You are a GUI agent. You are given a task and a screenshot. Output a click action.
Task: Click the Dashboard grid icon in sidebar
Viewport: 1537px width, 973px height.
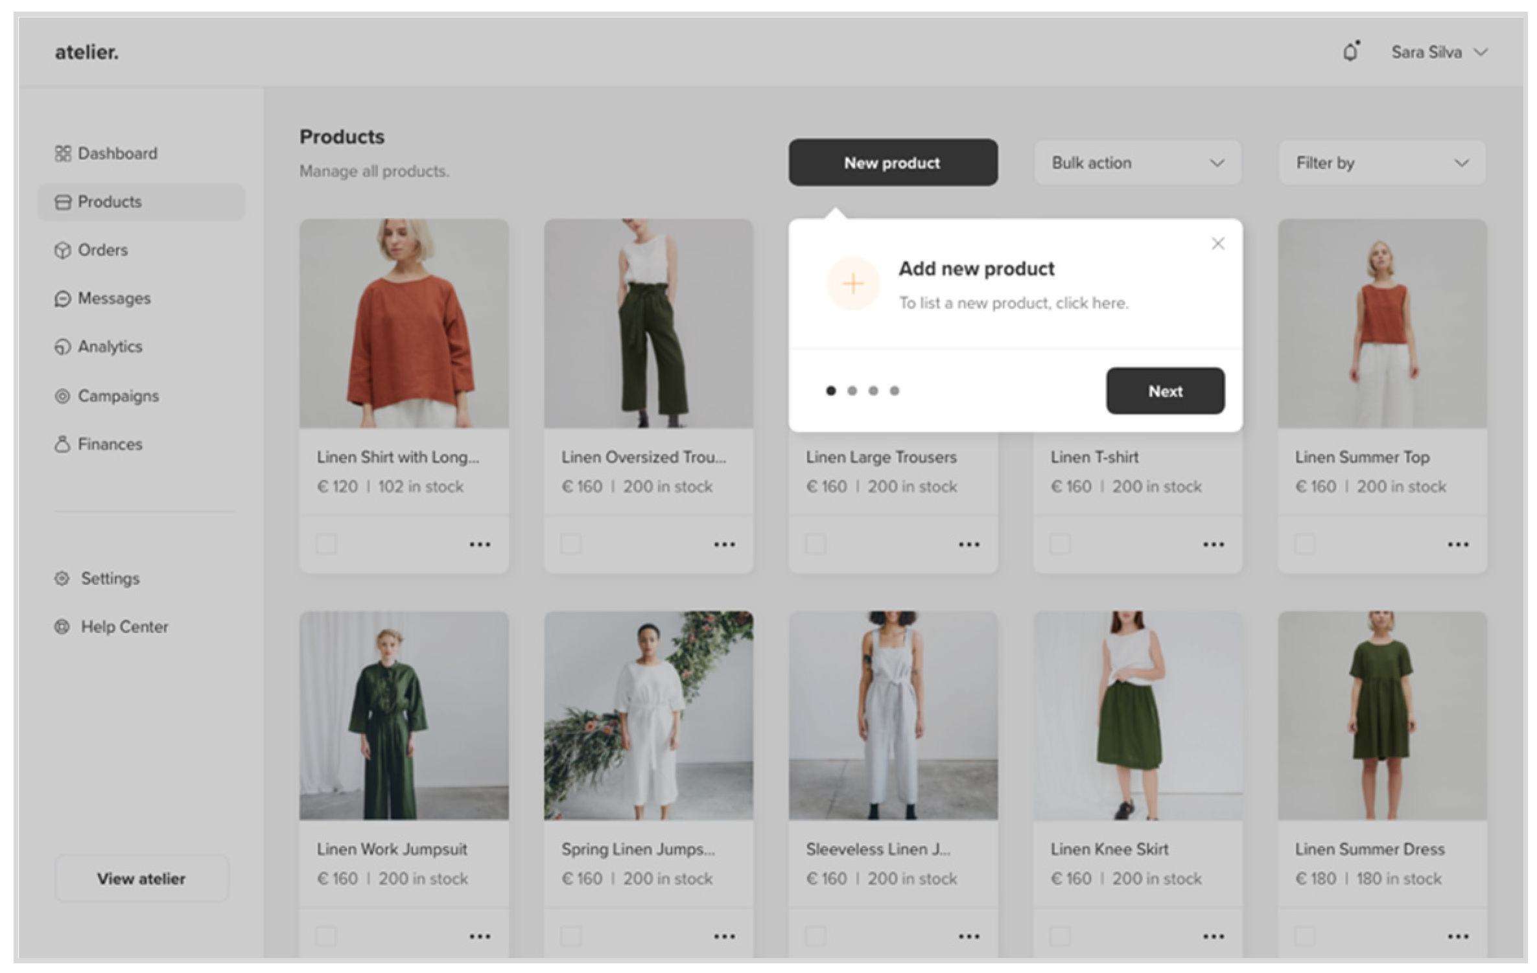[62, 154]
